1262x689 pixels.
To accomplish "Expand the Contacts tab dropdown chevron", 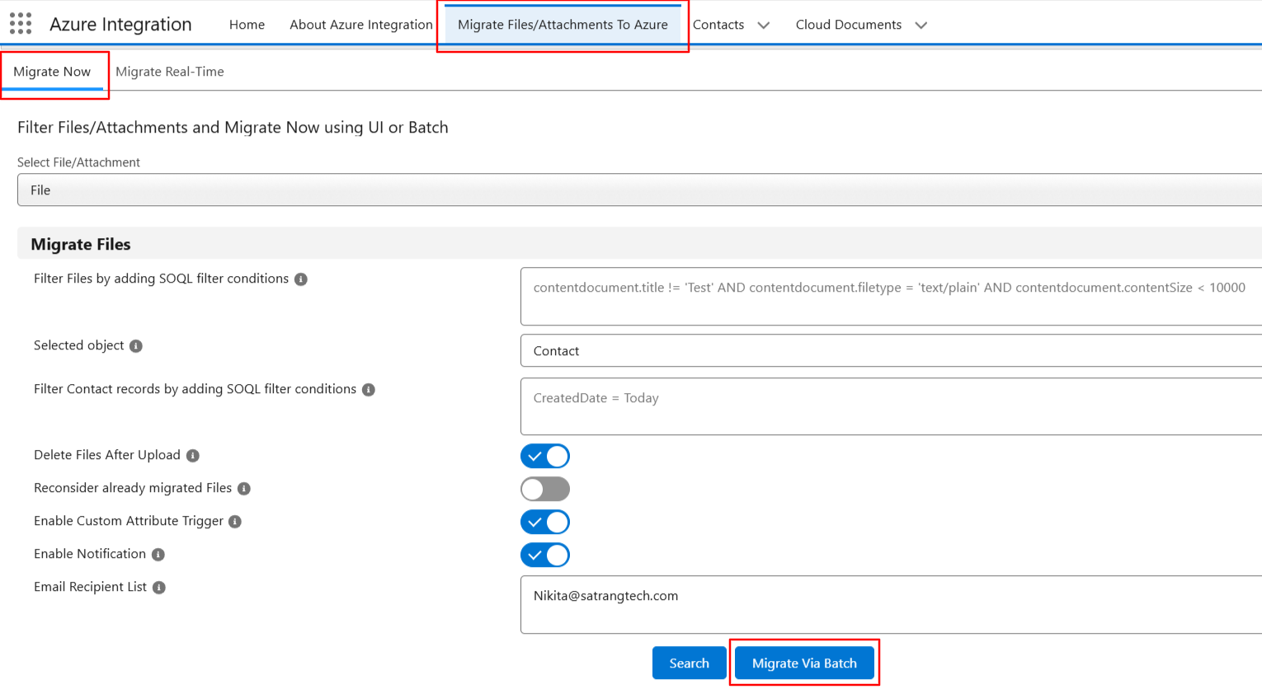I will point(764,26).
